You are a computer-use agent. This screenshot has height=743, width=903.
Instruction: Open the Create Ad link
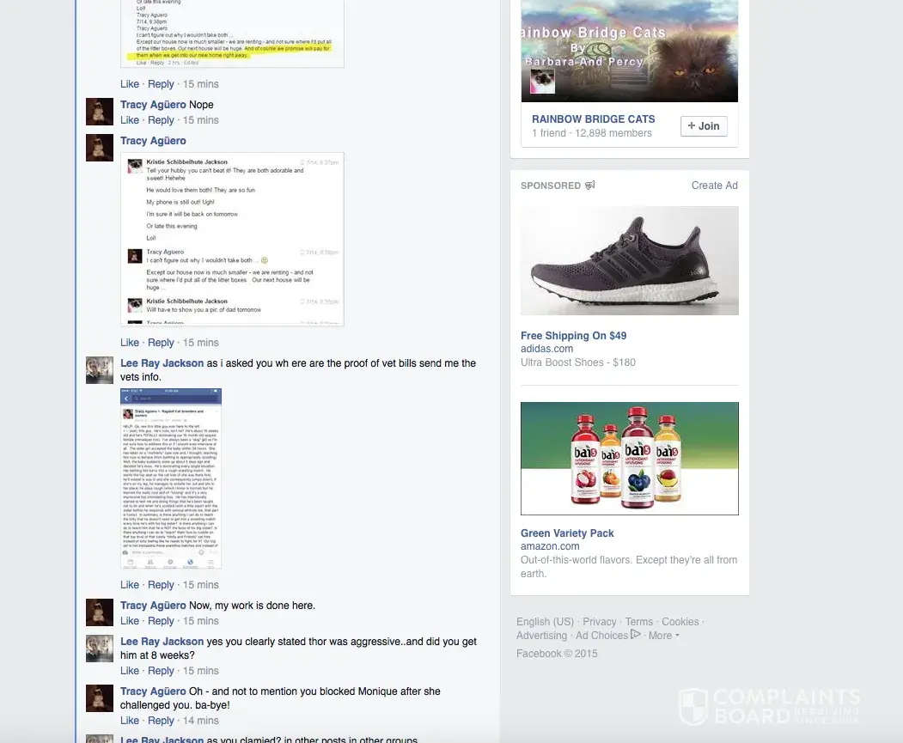714,186
